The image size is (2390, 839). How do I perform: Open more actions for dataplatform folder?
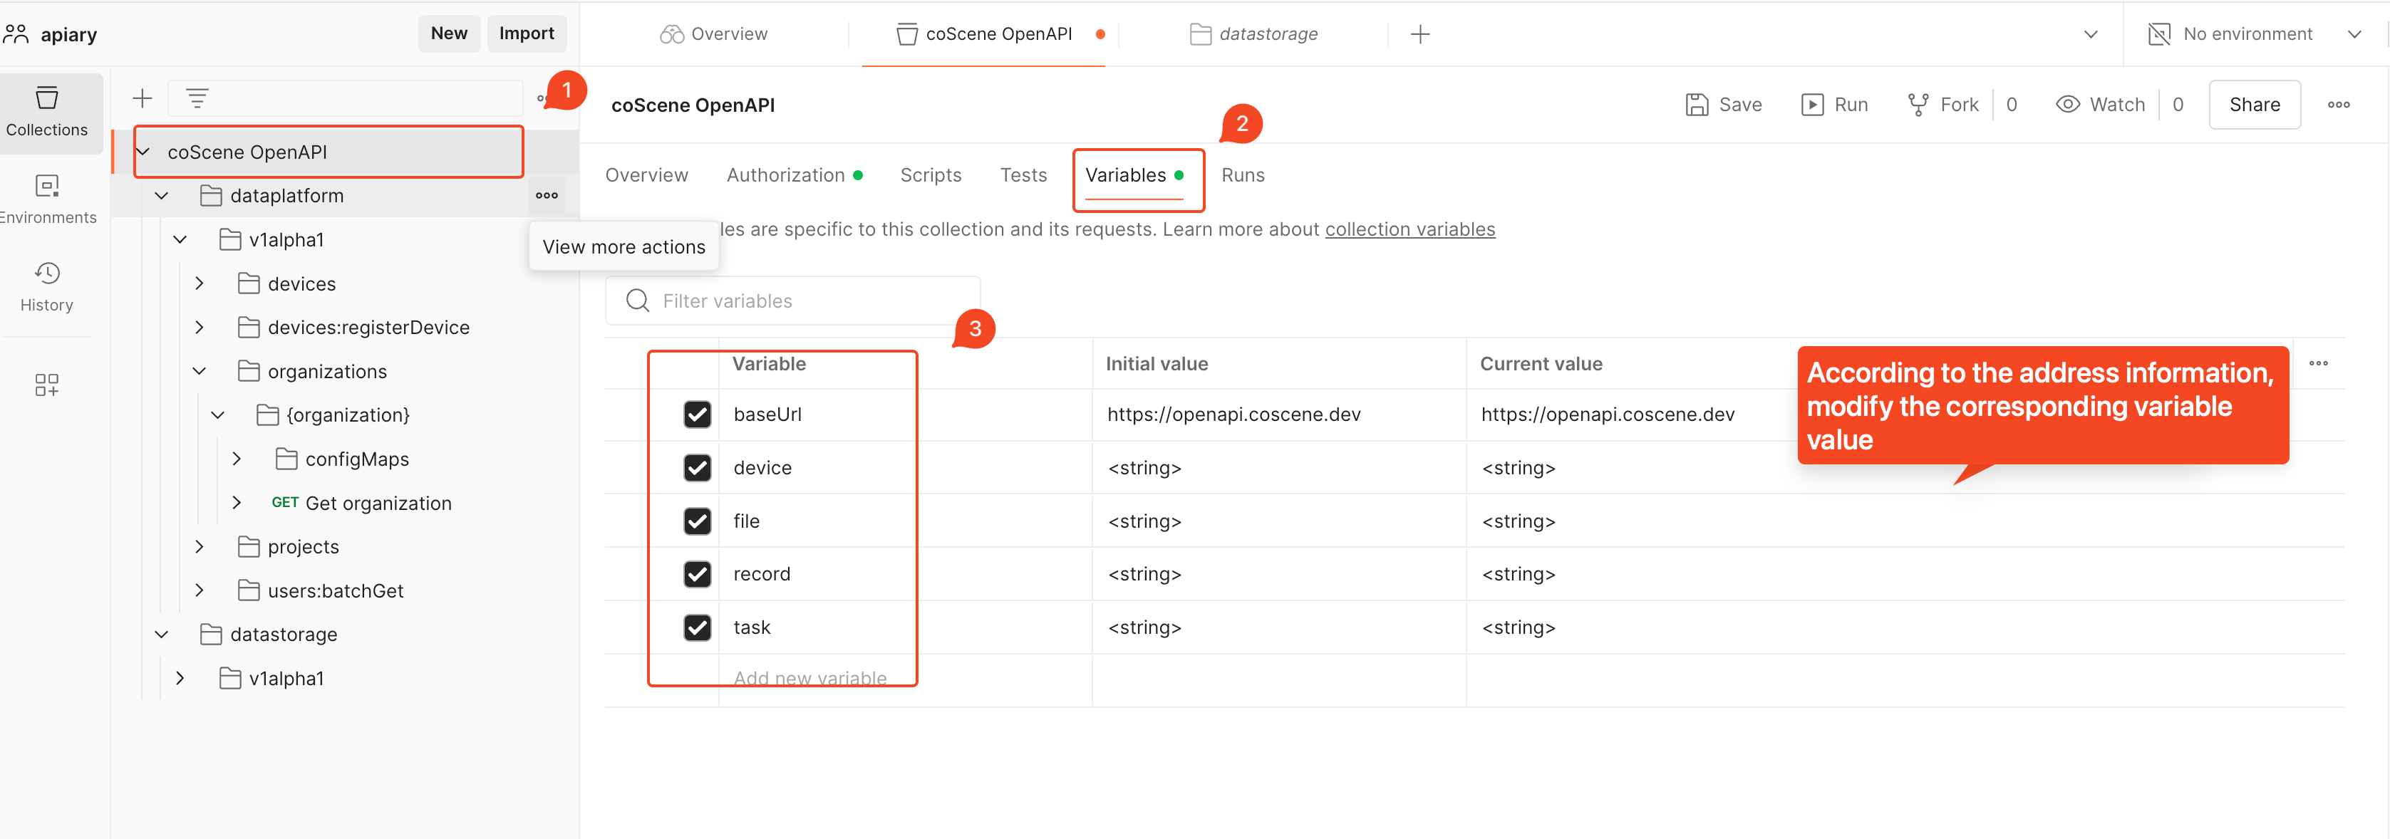pyautogui.click(x=547, y=196)
